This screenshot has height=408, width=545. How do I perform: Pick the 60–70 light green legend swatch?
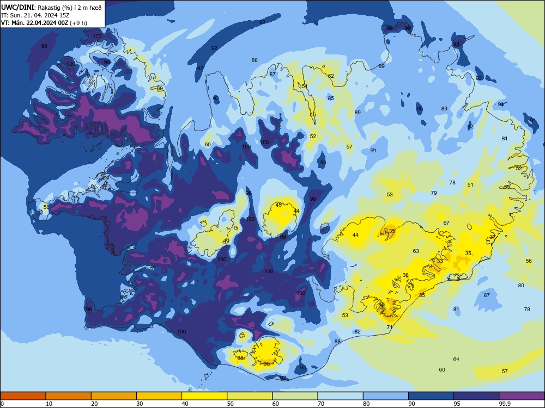[x=295, y=396]
